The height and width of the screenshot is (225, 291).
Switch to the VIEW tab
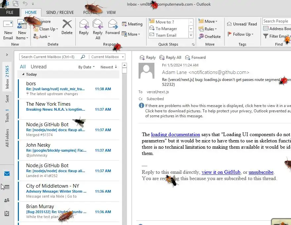pyautogui.click(x=111, y=13)
